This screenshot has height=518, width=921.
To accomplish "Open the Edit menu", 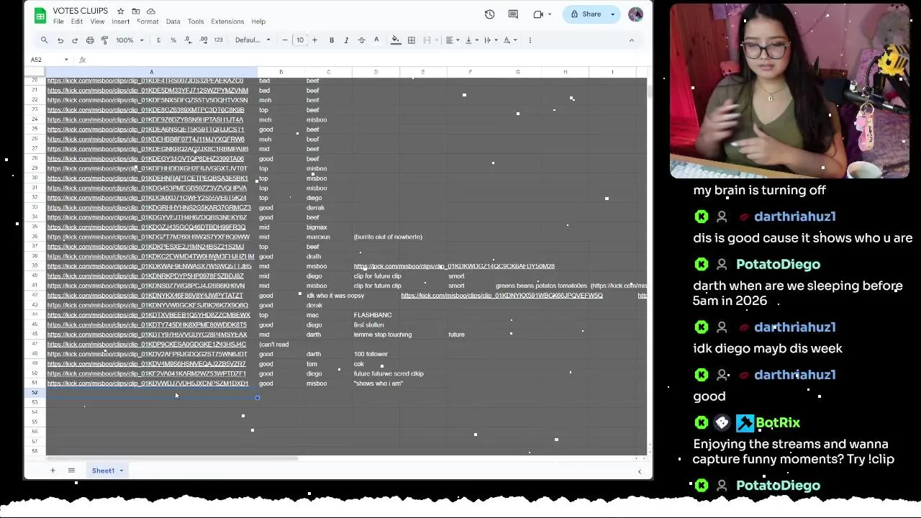I will pyautogui.click(x=77, y=22).
